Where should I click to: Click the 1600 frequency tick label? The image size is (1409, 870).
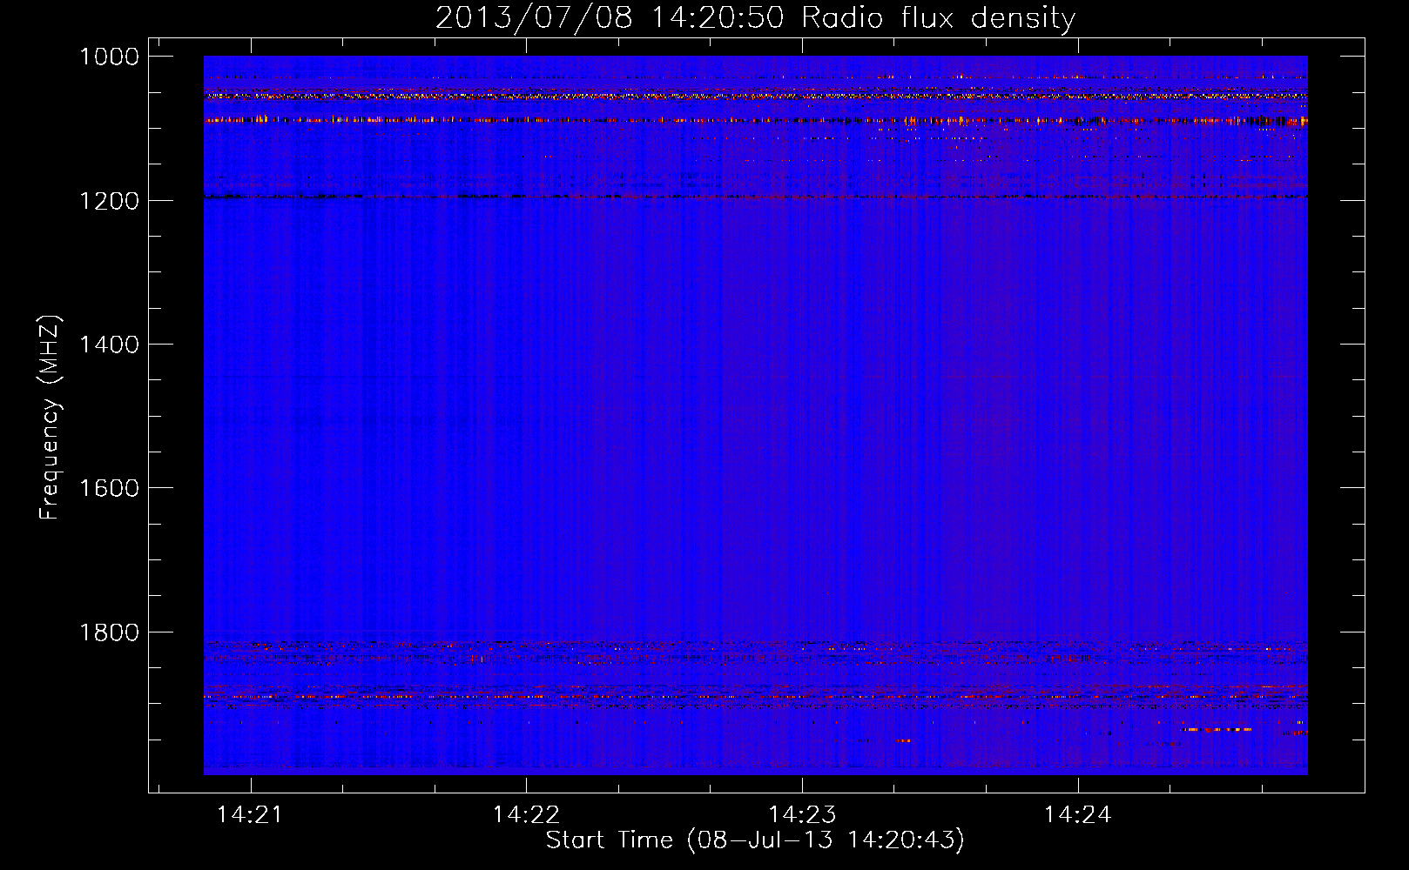click(109, 488)
